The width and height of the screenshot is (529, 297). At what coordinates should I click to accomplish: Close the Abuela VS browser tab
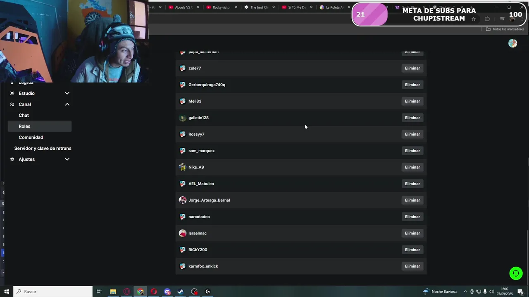(x=198, y=7)
